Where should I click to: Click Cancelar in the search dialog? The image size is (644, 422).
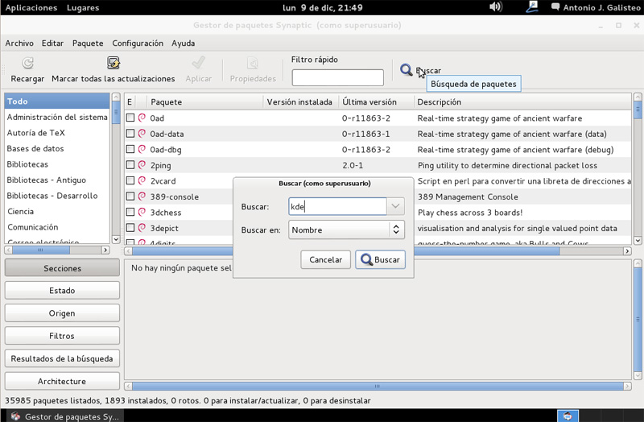pos(326,259)
